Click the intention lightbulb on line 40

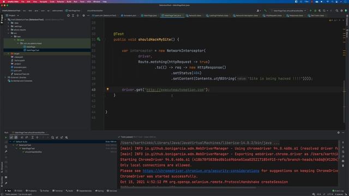[108, 89]
